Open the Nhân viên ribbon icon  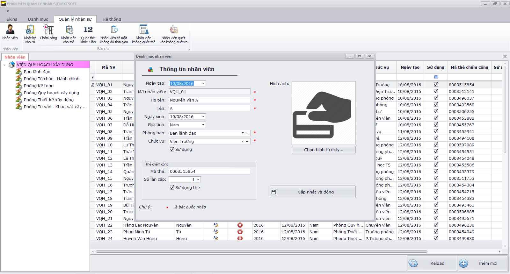10,32
